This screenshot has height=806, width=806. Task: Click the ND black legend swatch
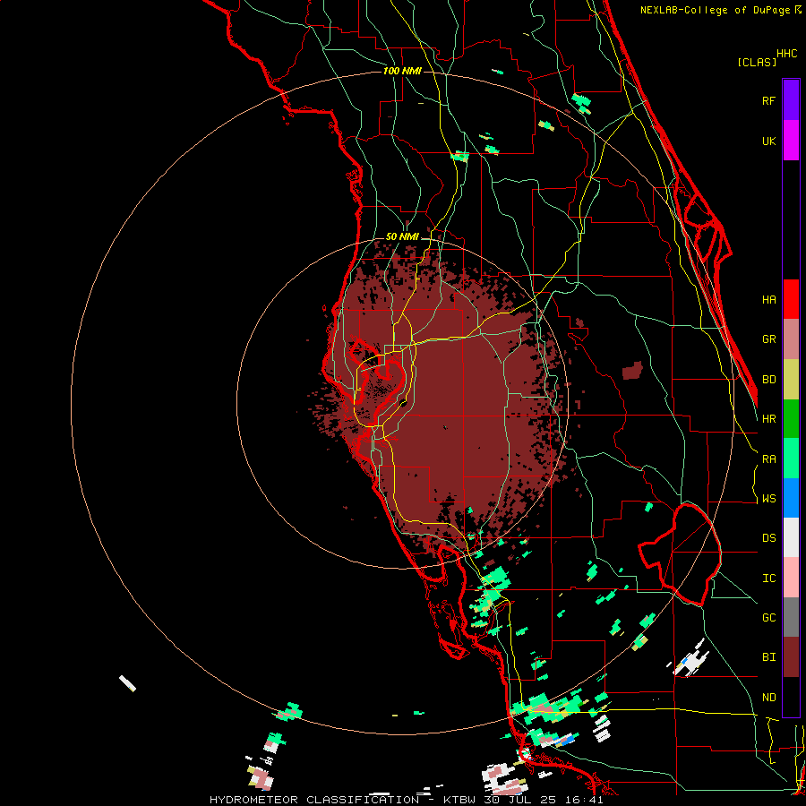point(791,697)
